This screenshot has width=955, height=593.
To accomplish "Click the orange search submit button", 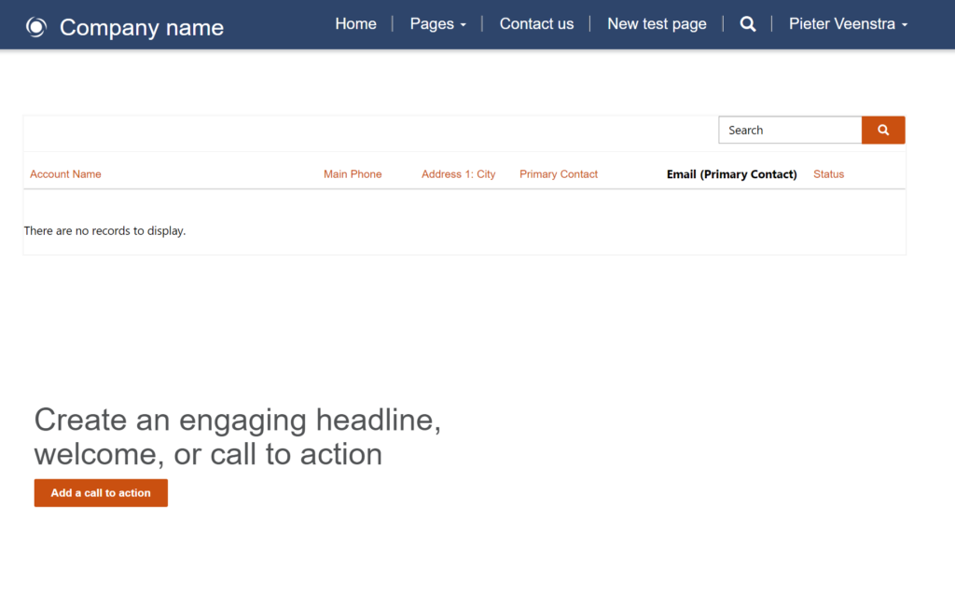I will pos(883,131).
